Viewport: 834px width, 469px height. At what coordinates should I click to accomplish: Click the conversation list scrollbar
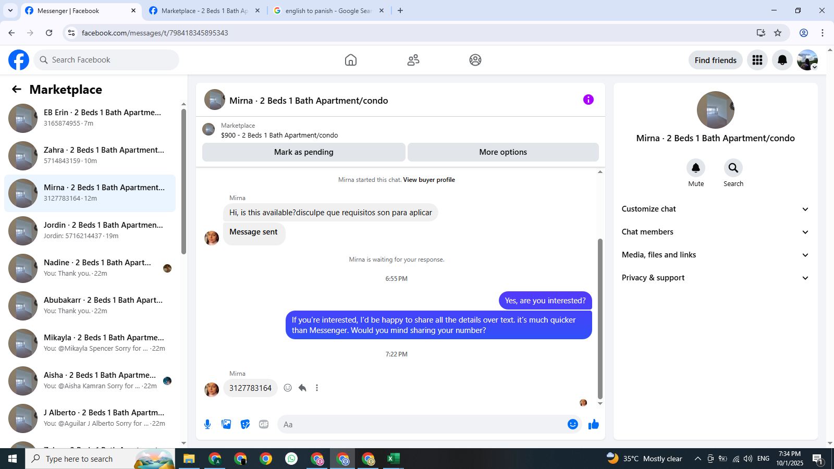(183, 181)
